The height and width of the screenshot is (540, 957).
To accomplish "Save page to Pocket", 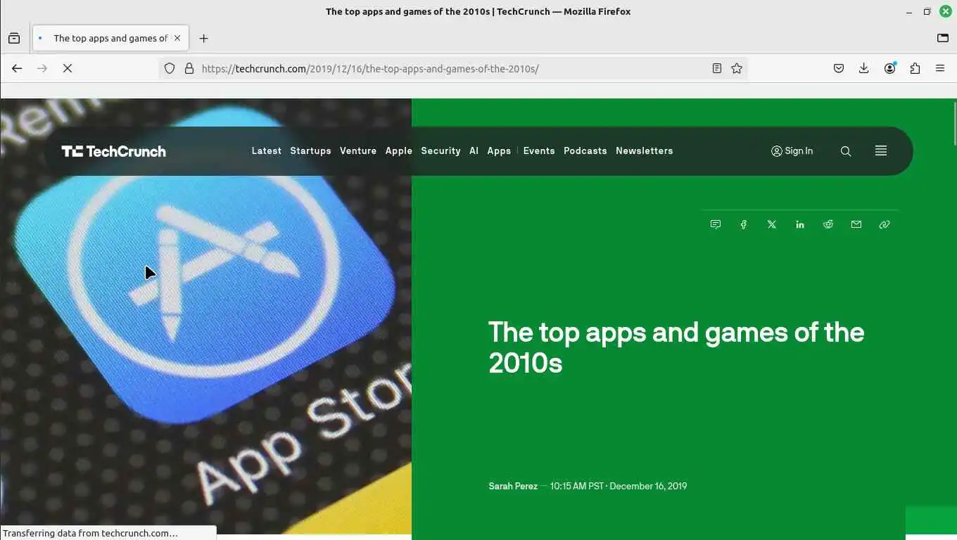I will pos(839,68).
